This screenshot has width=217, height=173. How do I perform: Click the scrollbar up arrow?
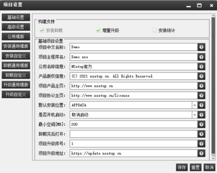click(213, 15)
